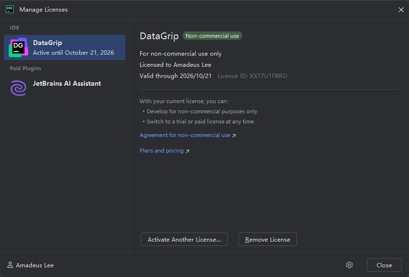Click the Licensed to Amadeus Lee text

pos(175,64)
